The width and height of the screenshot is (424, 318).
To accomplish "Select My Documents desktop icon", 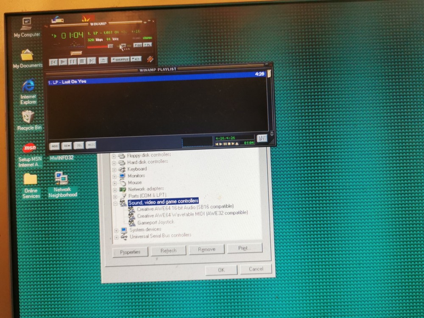I will coord(28,59).
